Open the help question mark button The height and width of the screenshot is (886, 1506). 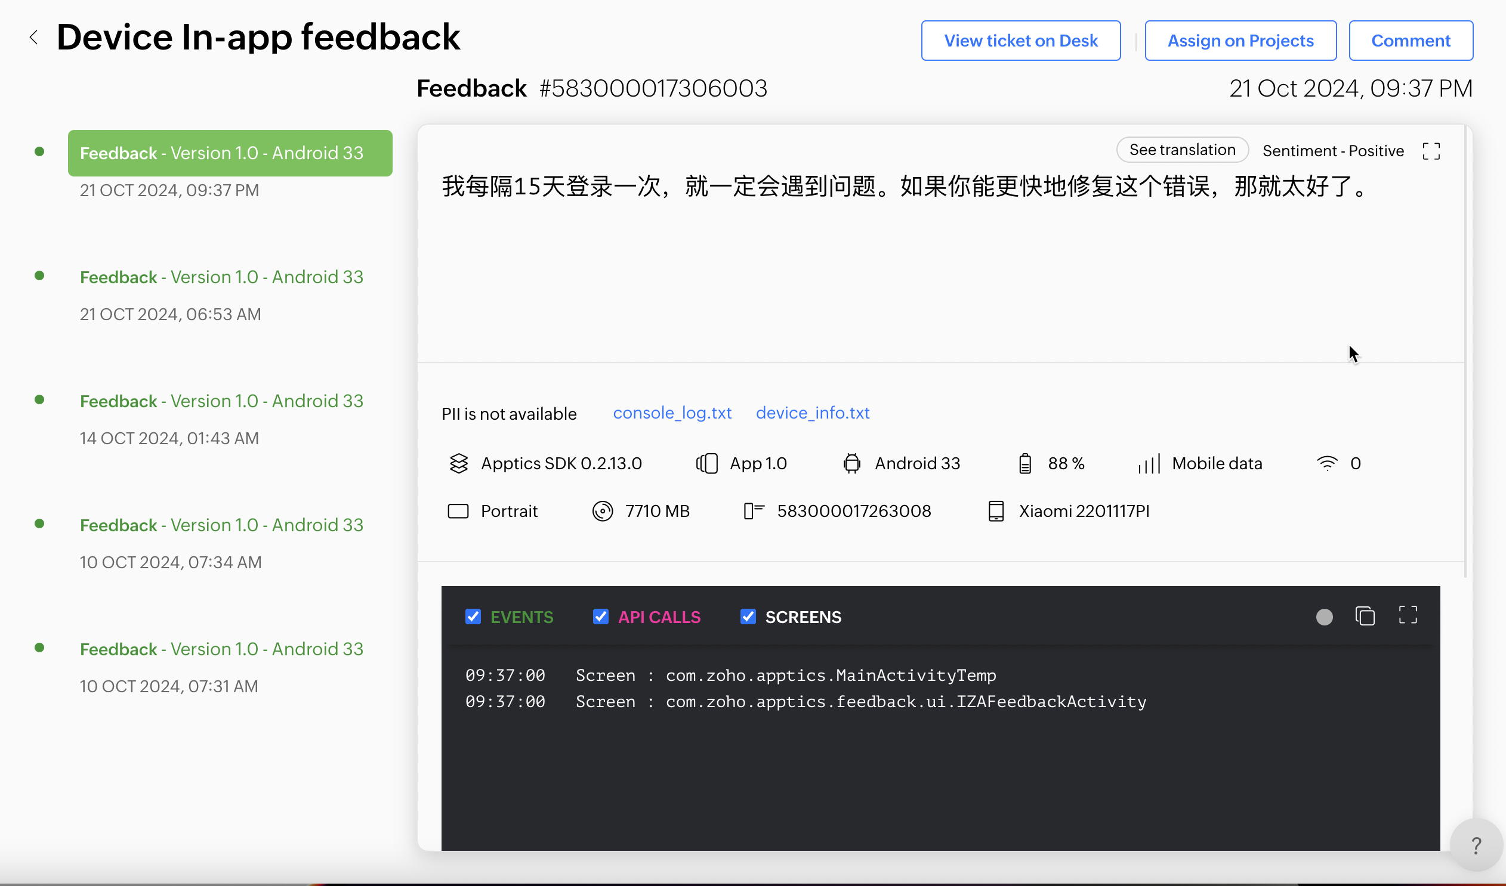point(1476,845)
